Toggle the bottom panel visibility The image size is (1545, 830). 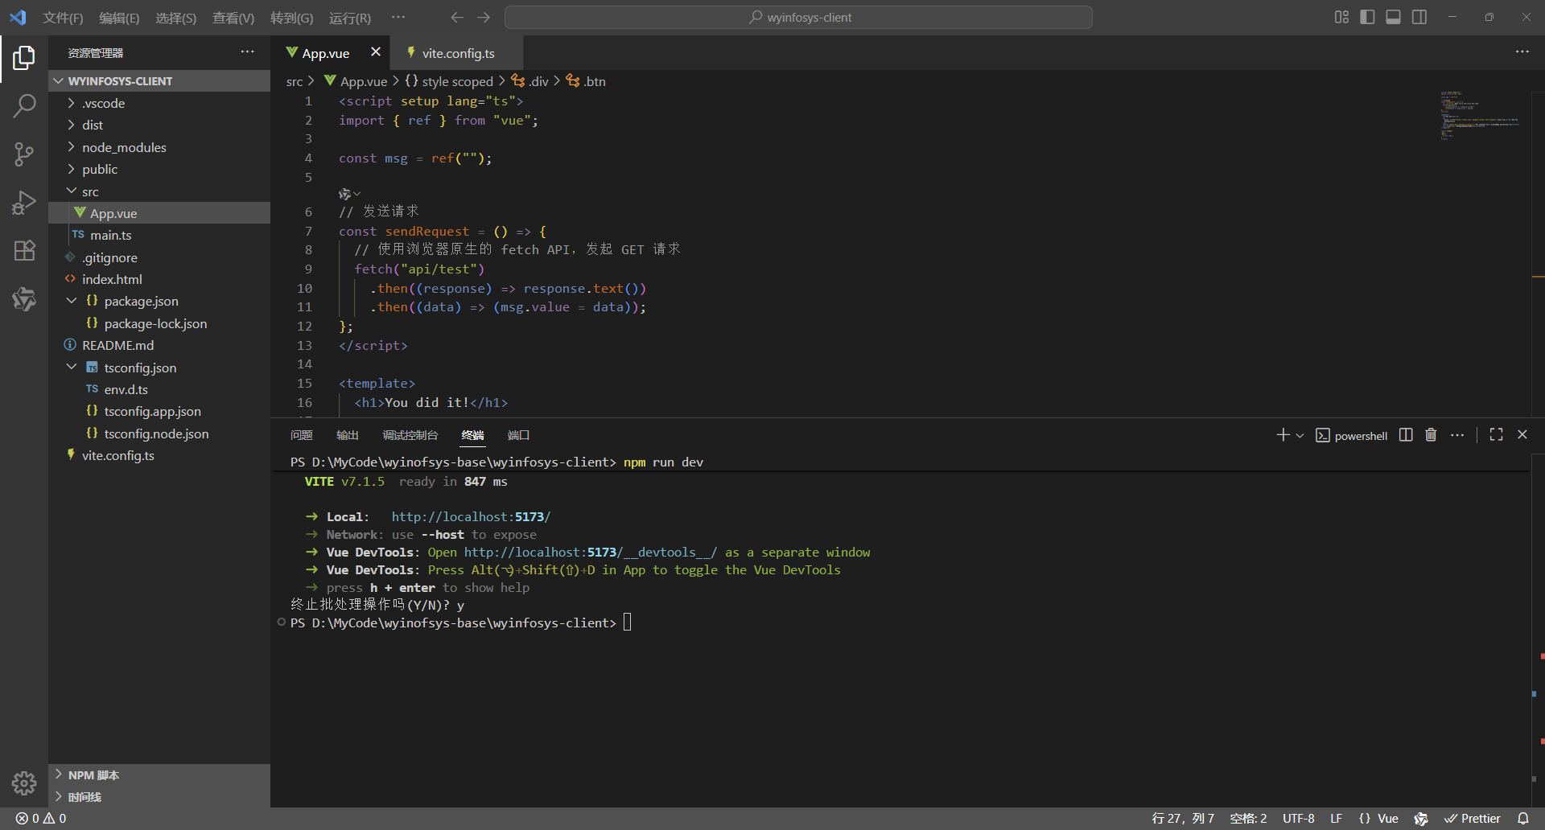[x=1393, y=17]
